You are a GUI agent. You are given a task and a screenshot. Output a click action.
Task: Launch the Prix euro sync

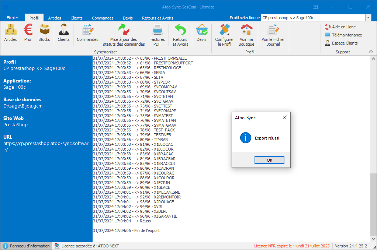28,33
